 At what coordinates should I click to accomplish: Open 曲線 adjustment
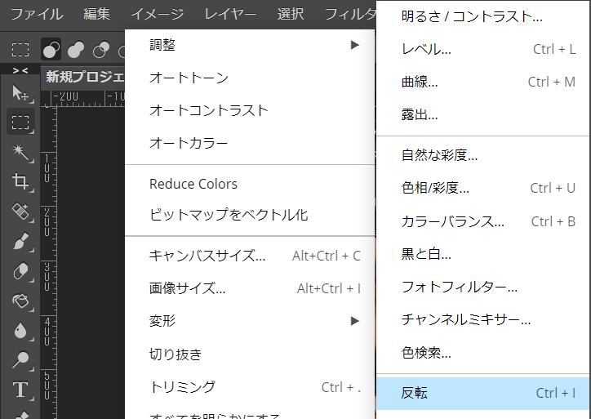tap(482, 82)
